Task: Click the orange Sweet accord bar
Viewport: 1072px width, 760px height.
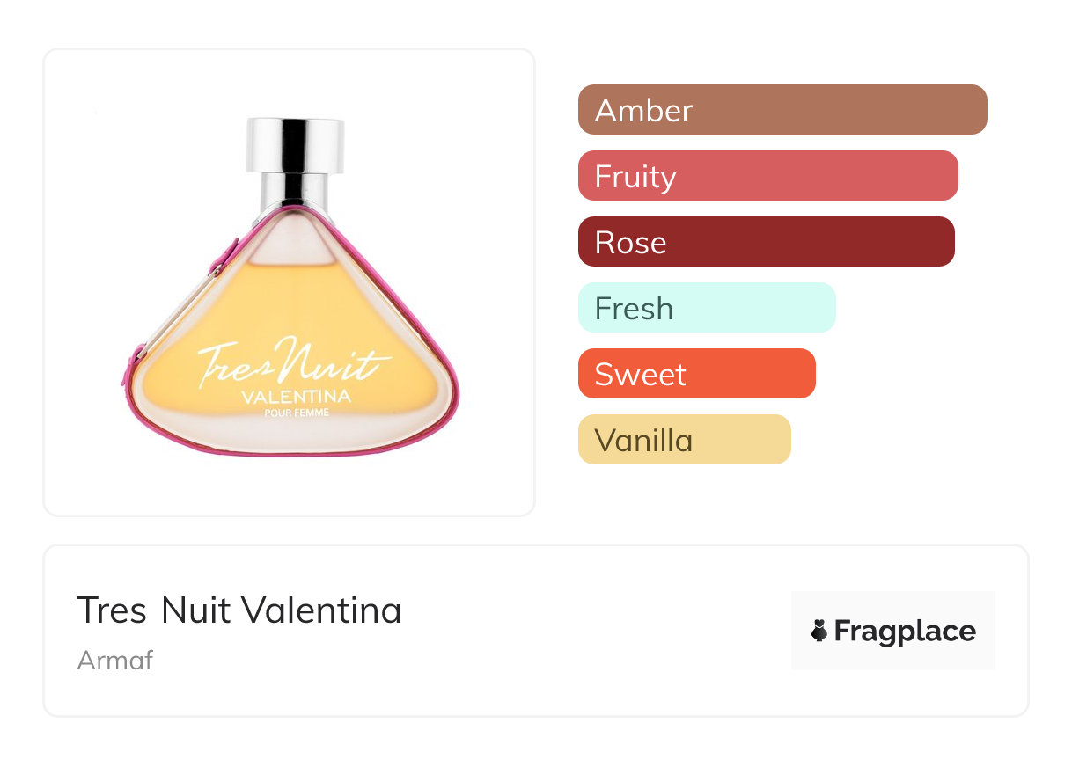Action: (x=696, y=374)
